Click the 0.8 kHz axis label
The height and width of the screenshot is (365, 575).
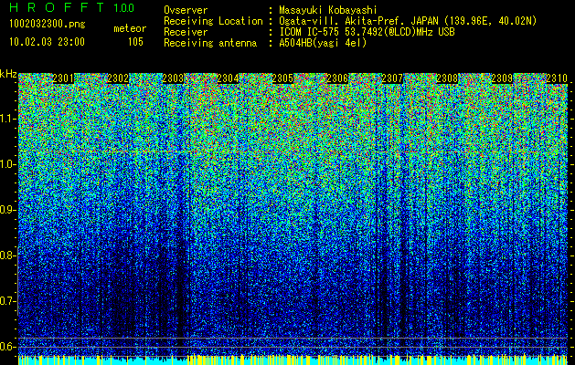tap(8, 255)
